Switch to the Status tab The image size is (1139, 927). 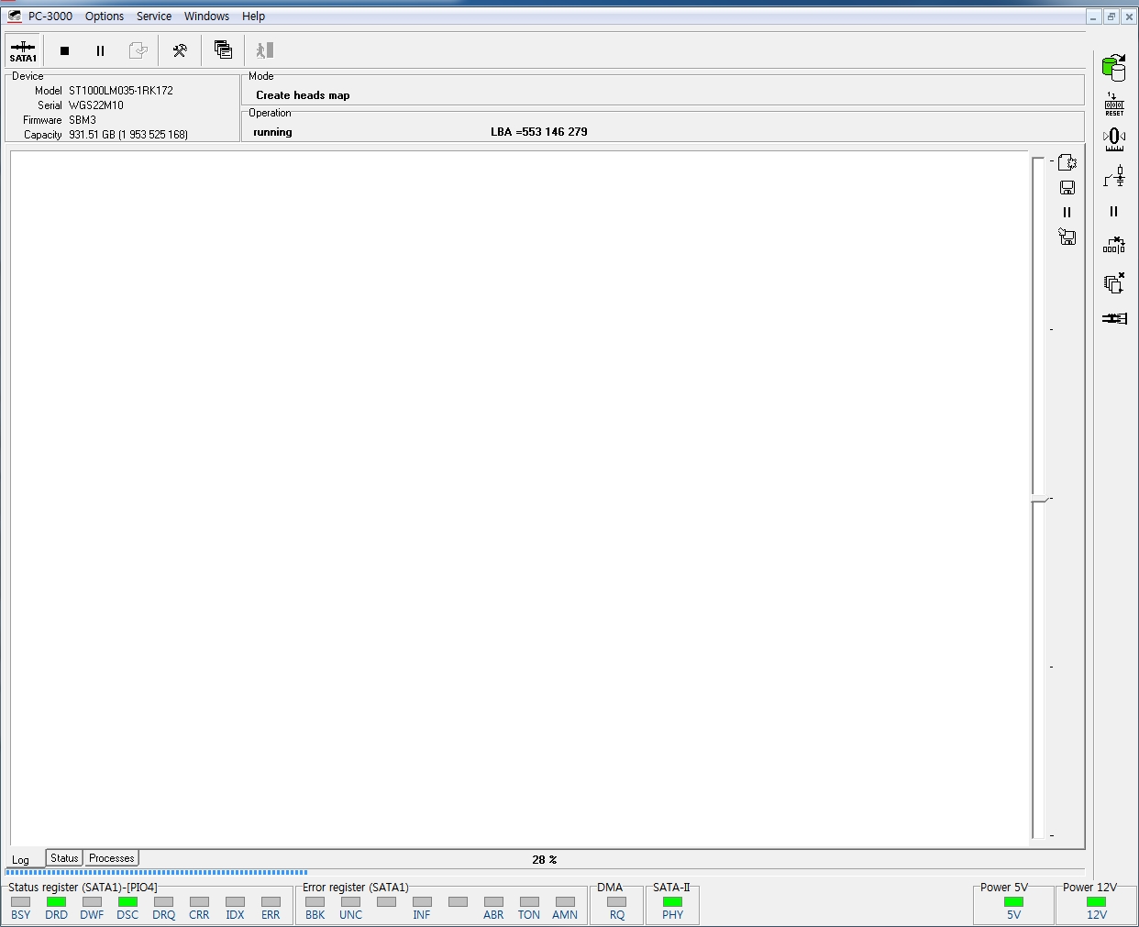point(64,858)
